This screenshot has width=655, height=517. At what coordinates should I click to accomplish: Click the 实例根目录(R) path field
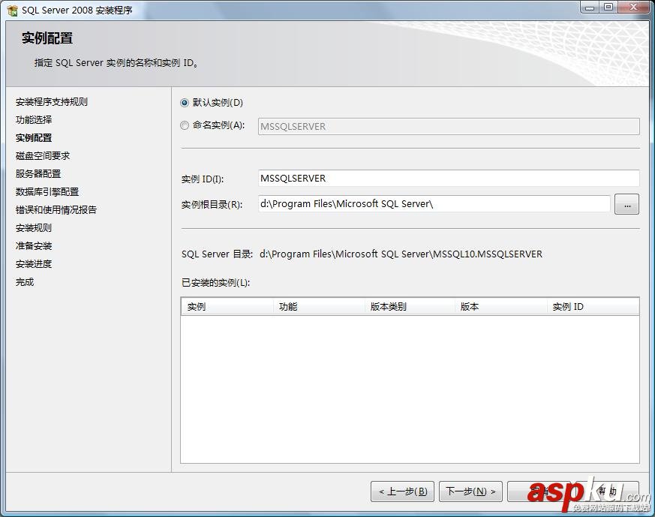(434, 204)
